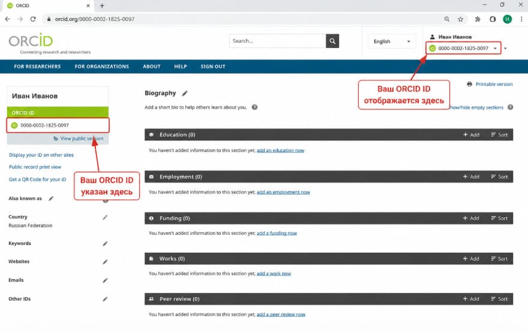Open Sort options for Peer review
Viewport: 528px width, 332px height.
(499, 298)
